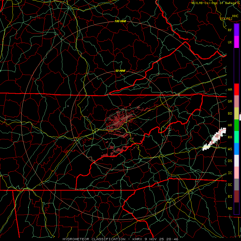Click the HHC product label

point(235,16)
